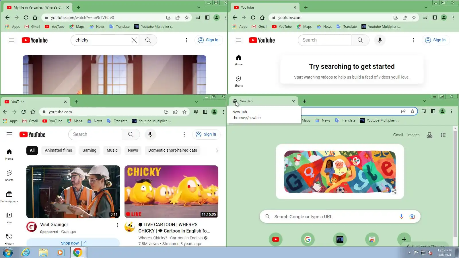Open the Google apps grid on New Tab
The width and height of the screenshot is (459, 258).
[443, 135]
